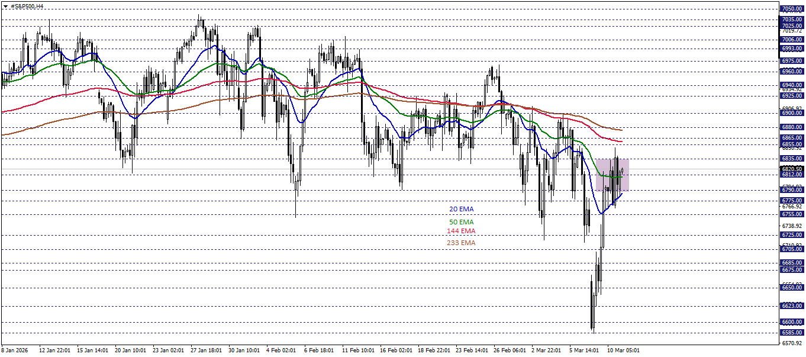Screen dimensions: 806x357
Task: Select the blue 20 EMA legend label
Action: point(460,209)
